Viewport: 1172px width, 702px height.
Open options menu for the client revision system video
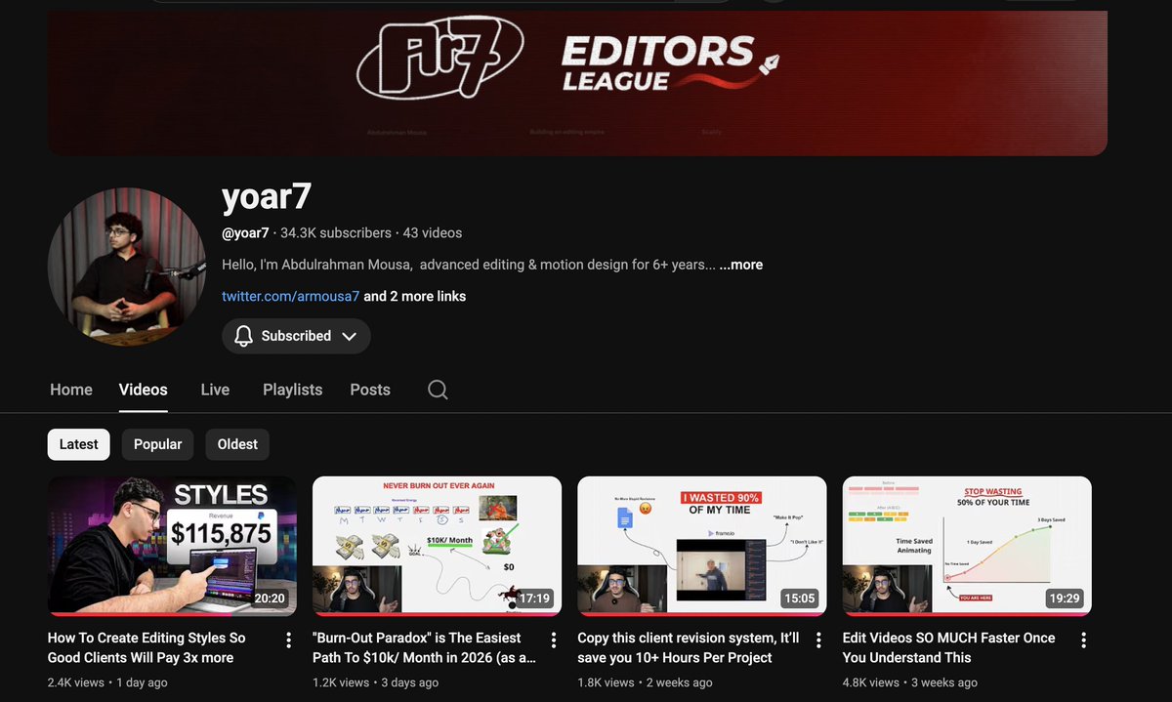[x=818, y=639]
